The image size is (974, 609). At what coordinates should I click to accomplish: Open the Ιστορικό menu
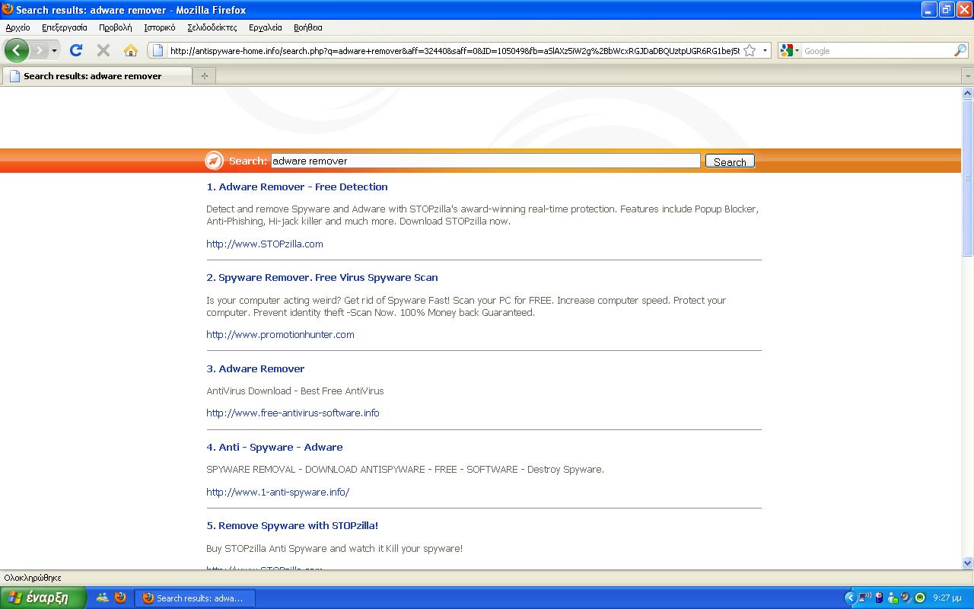tap(159, 27)
